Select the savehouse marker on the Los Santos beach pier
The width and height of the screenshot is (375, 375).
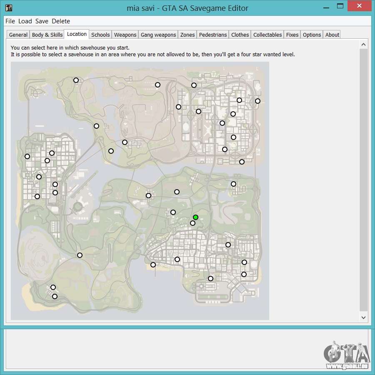[153, 265]
